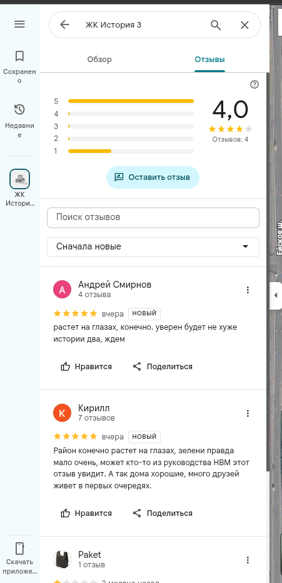Screen dimensions: 282x583
Task: Select the Отзывы tab
Action: (x=209, y=60)
